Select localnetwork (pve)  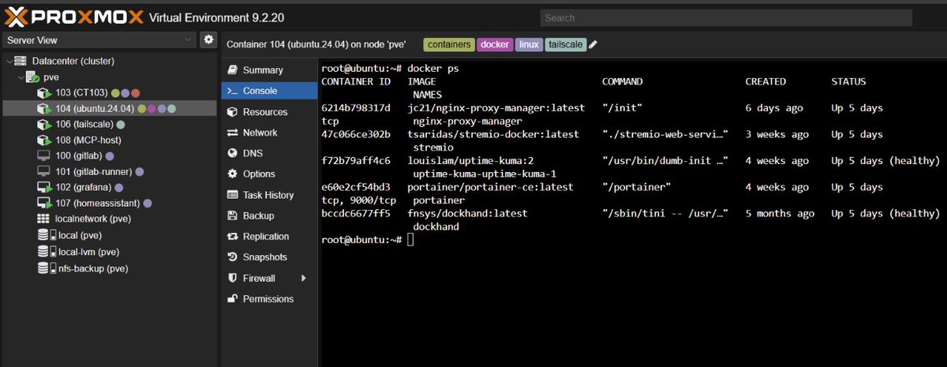click(x=109, y=219)
